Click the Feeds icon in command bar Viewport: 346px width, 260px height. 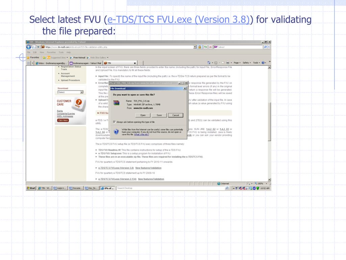tap(216, 63)
